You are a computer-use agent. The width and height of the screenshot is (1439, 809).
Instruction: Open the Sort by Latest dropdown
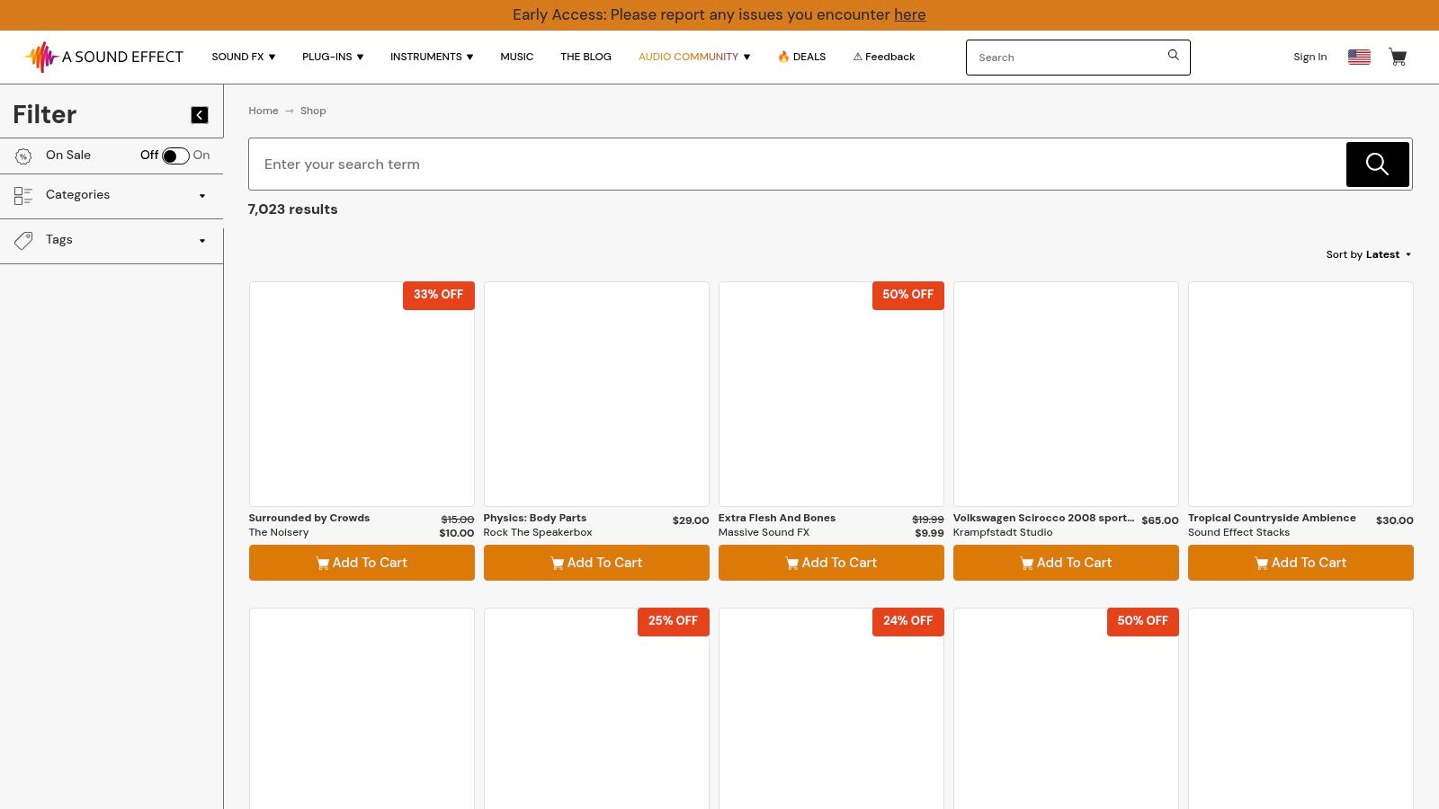[1368, 254]
